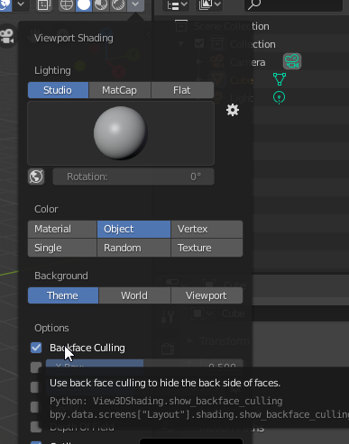Set color mode to Vertex
The height and width of the screenshot is (444, 349).
207,229
